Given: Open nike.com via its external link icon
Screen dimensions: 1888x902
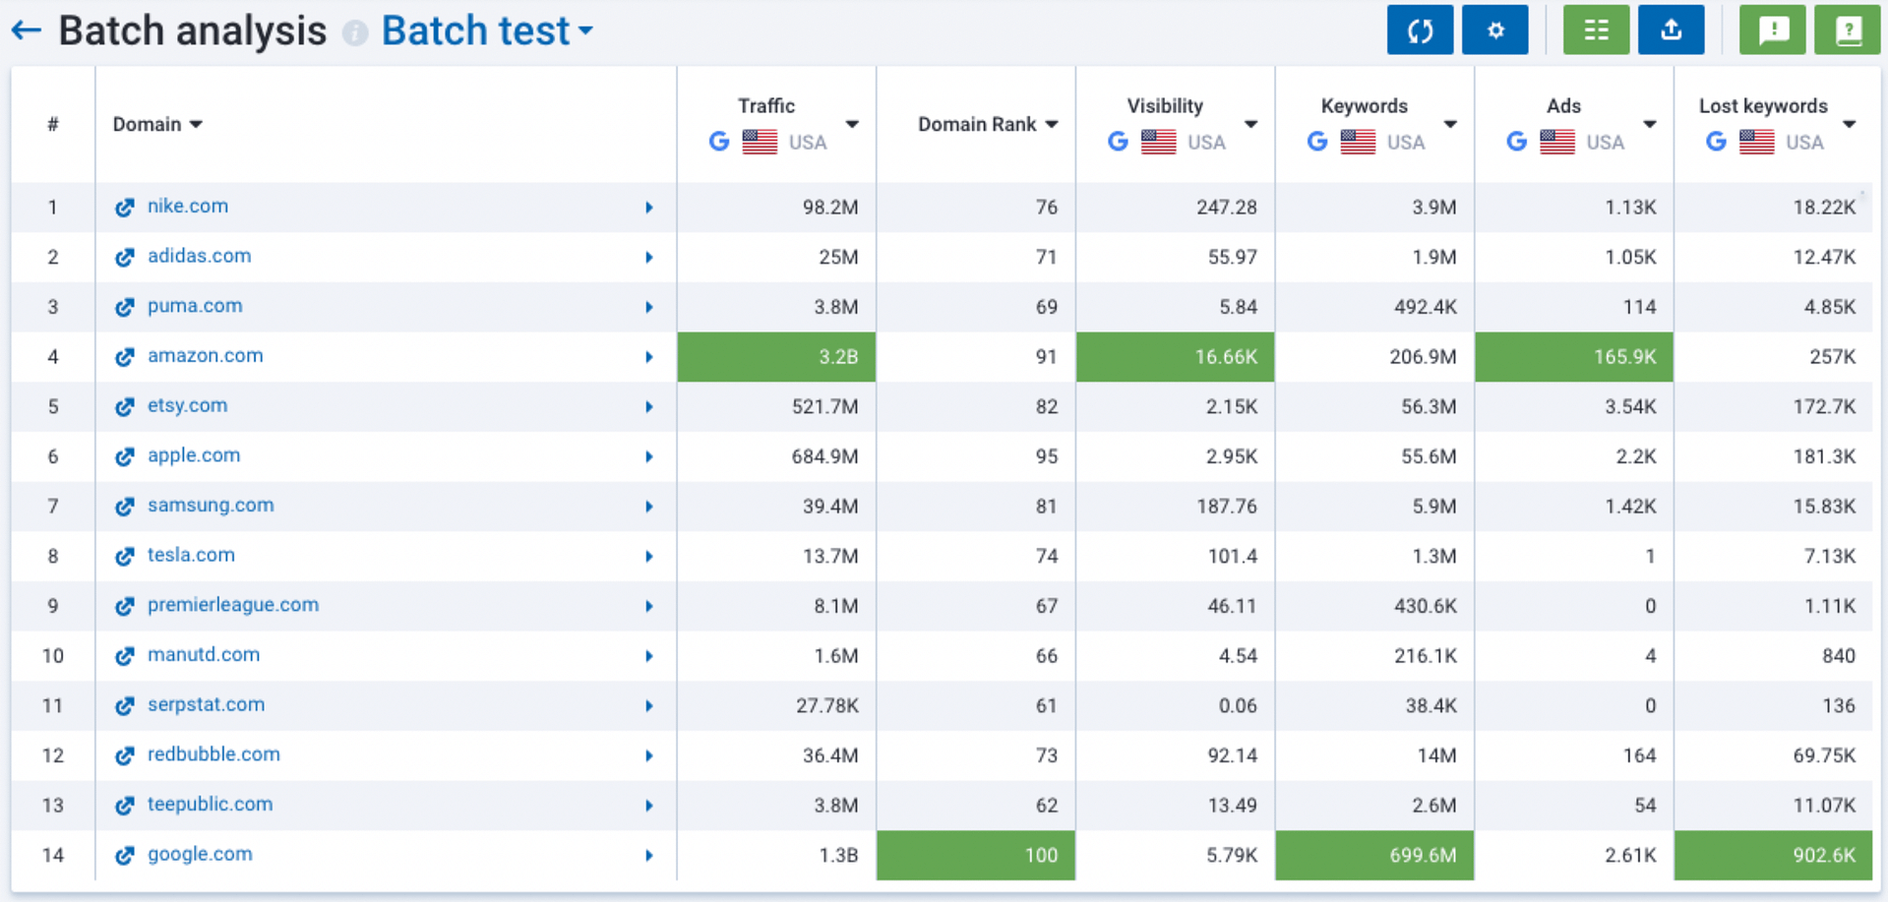Looking at the screenshot, I should (125, 207).
